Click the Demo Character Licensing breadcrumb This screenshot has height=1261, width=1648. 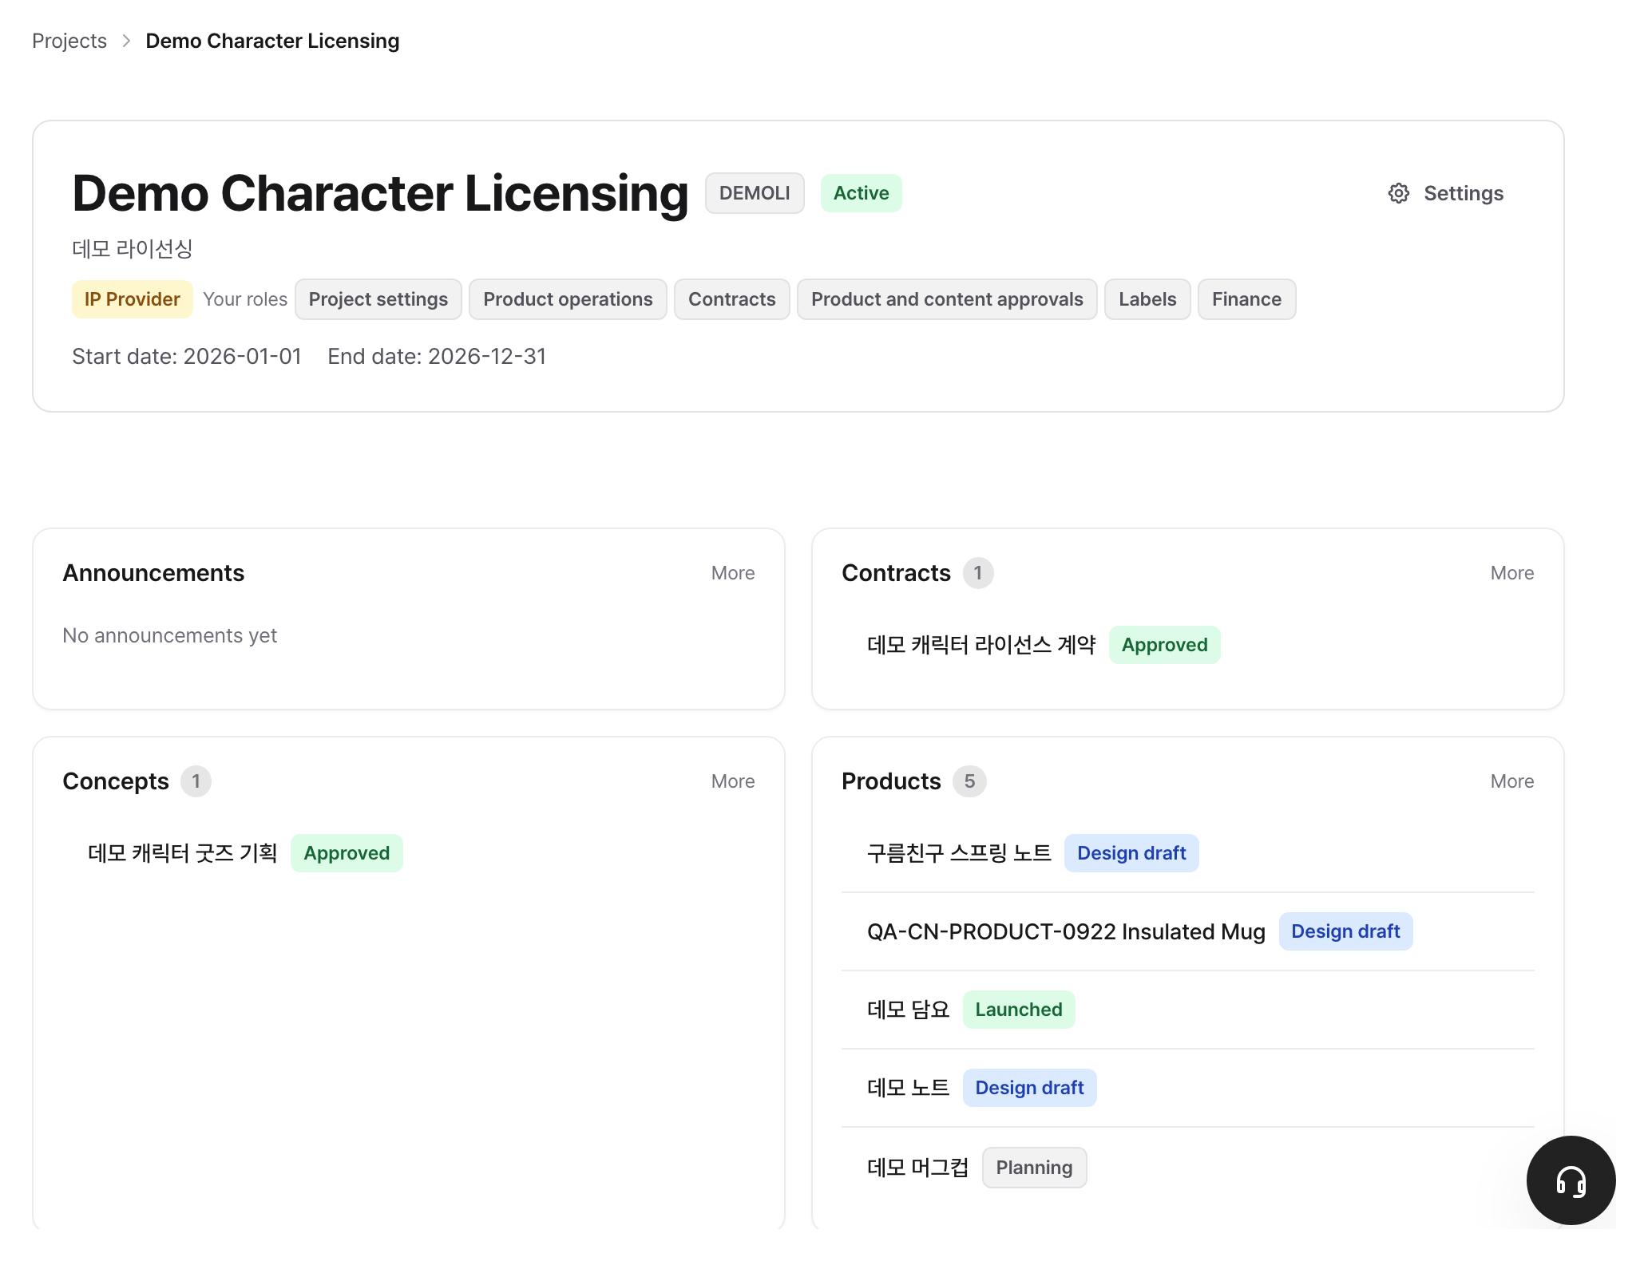point(272,41)
